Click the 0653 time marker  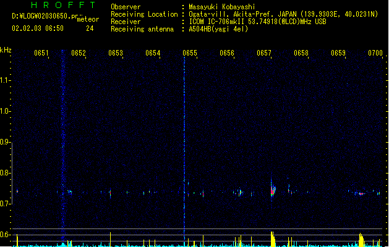(116, 53)
